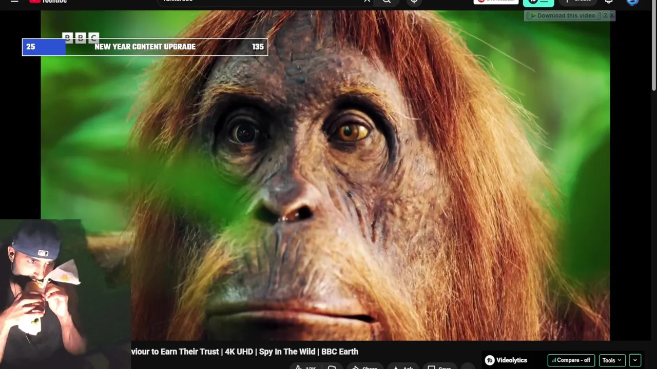Click the Download this video button
Screen dimensions: 657x369
(563, 15)
